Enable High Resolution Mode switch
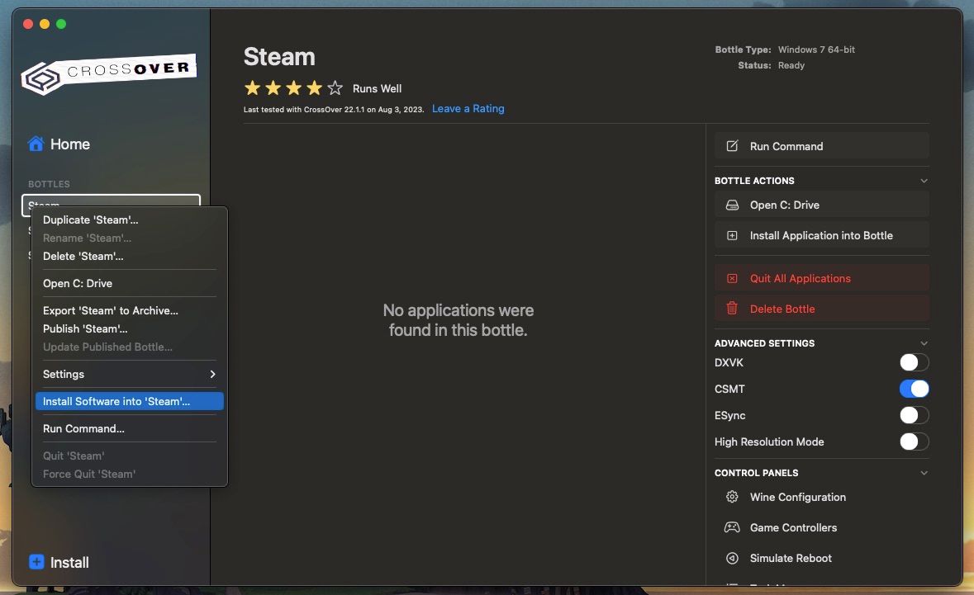This screenshot has height=595, width=974. (x=915, y=442)
